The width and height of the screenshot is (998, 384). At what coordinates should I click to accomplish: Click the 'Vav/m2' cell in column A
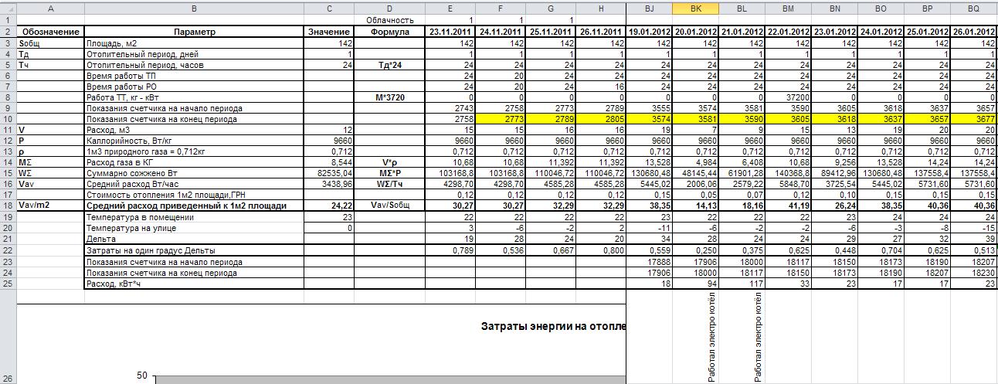tap(50, 206)
